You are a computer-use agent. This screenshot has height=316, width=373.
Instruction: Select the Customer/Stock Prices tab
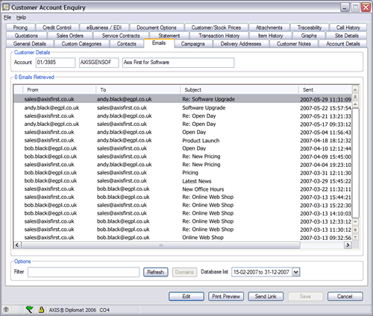(x=216, y=28)
